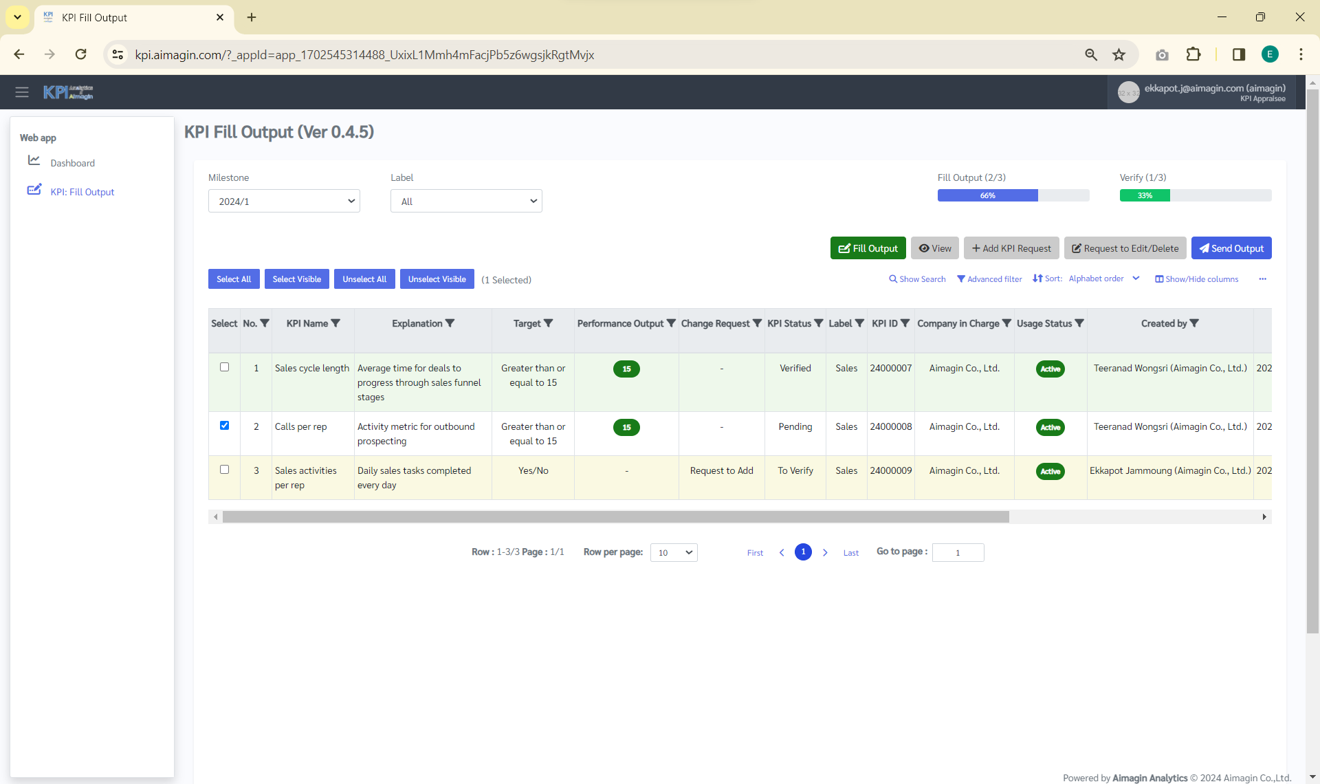1320x784 pixels.
Task: Open Dashboard in the sidebar
Action: (x=72, y=163)
